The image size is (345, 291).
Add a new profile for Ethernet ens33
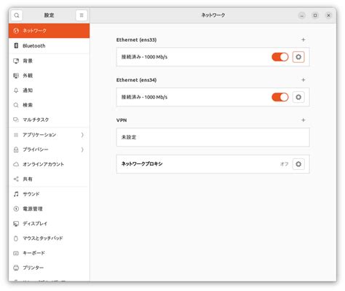coord(303,39)
